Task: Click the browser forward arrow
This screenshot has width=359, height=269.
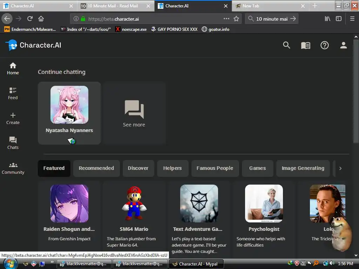Action: point(19,19)
